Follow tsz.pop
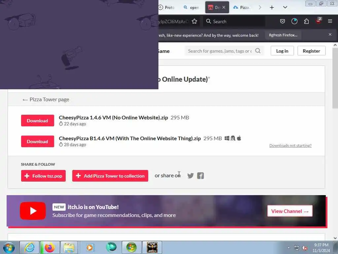This screenshot has width=338, height=254. coord(43,176)
